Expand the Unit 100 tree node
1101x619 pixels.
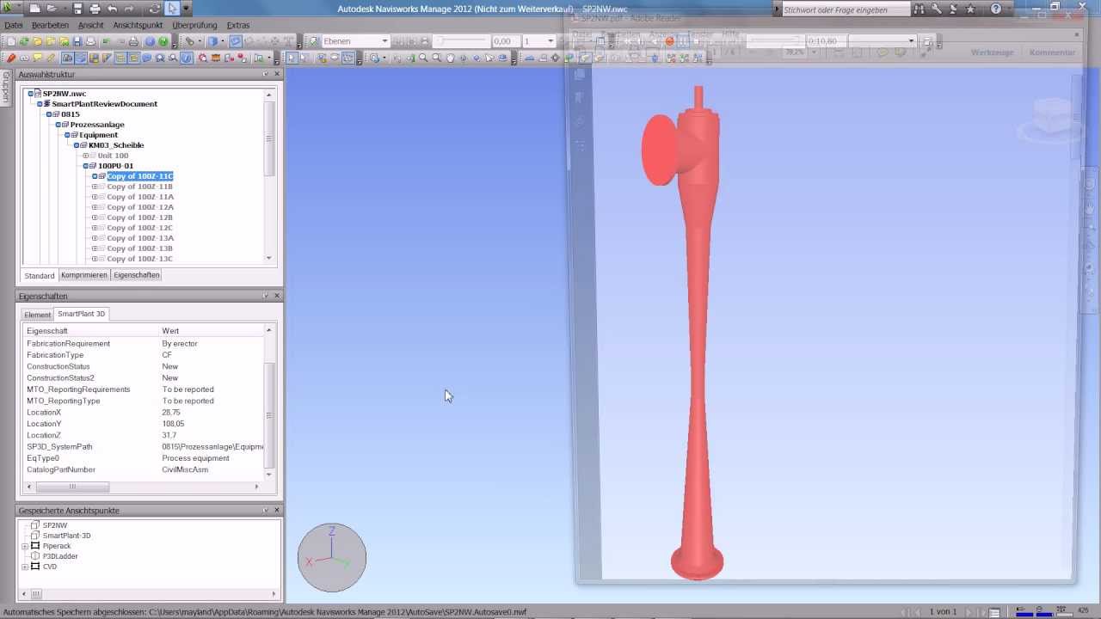tap(86, 156)
